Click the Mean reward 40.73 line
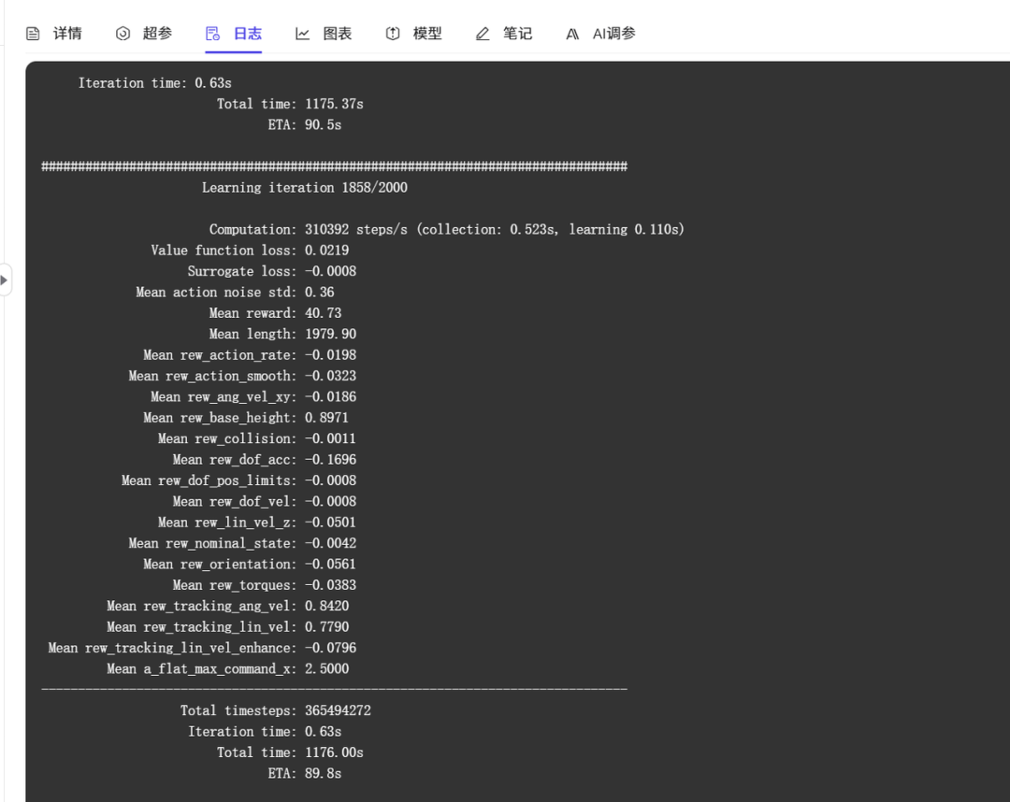Screen dimensions: 1010x802 click(275, 313)
